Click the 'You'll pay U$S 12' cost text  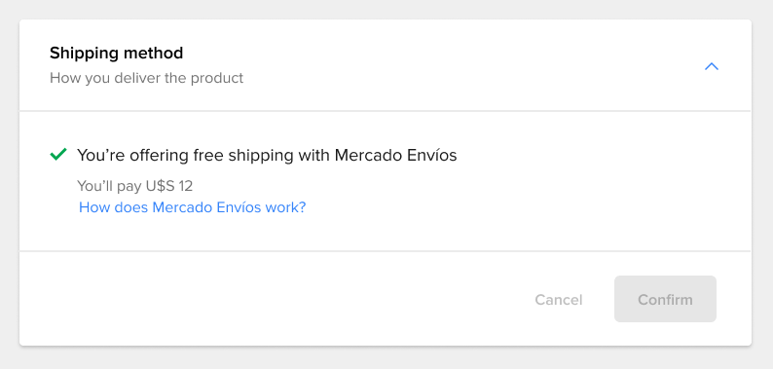134,186
